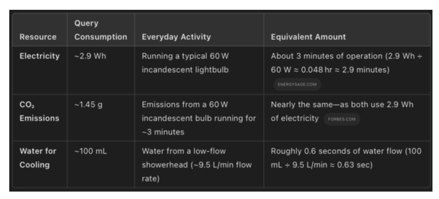Select the Water for Cooling row label
This screenshot has height=199, width=439.
[x=38, y=158]
